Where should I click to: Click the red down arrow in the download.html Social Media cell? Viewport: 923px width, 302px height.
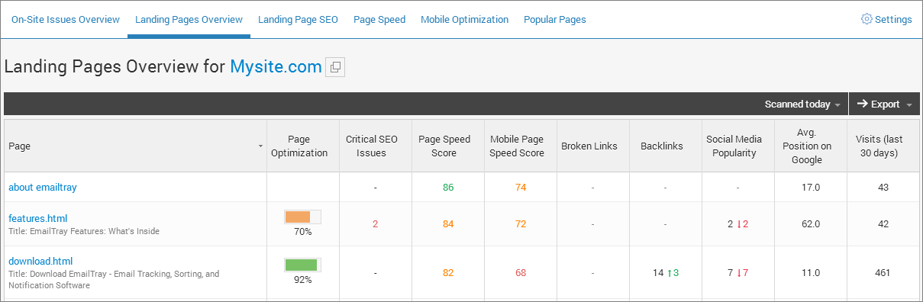pos(739,273)
